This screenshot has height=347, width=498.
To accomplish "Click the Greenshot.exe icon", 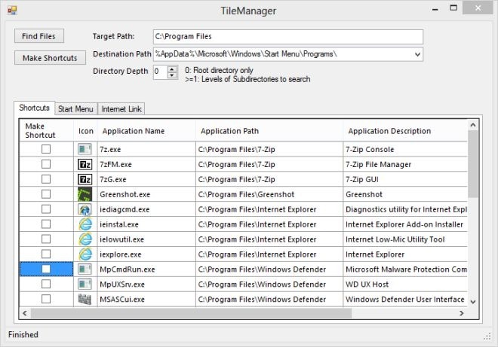I will coord(85,194).
